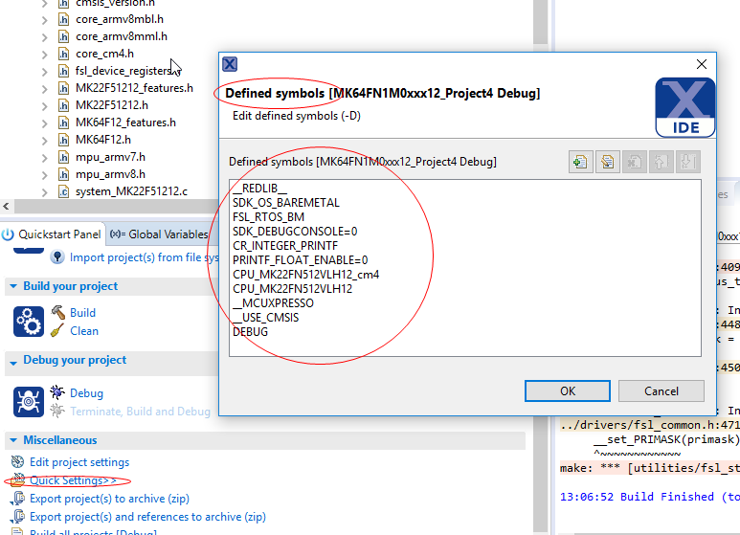The height and width of the screenshot is (535, 740).
Task: Select the CPU_MK22FN512VLH12_cm4 symbol
Action: (x=305, y=275)
